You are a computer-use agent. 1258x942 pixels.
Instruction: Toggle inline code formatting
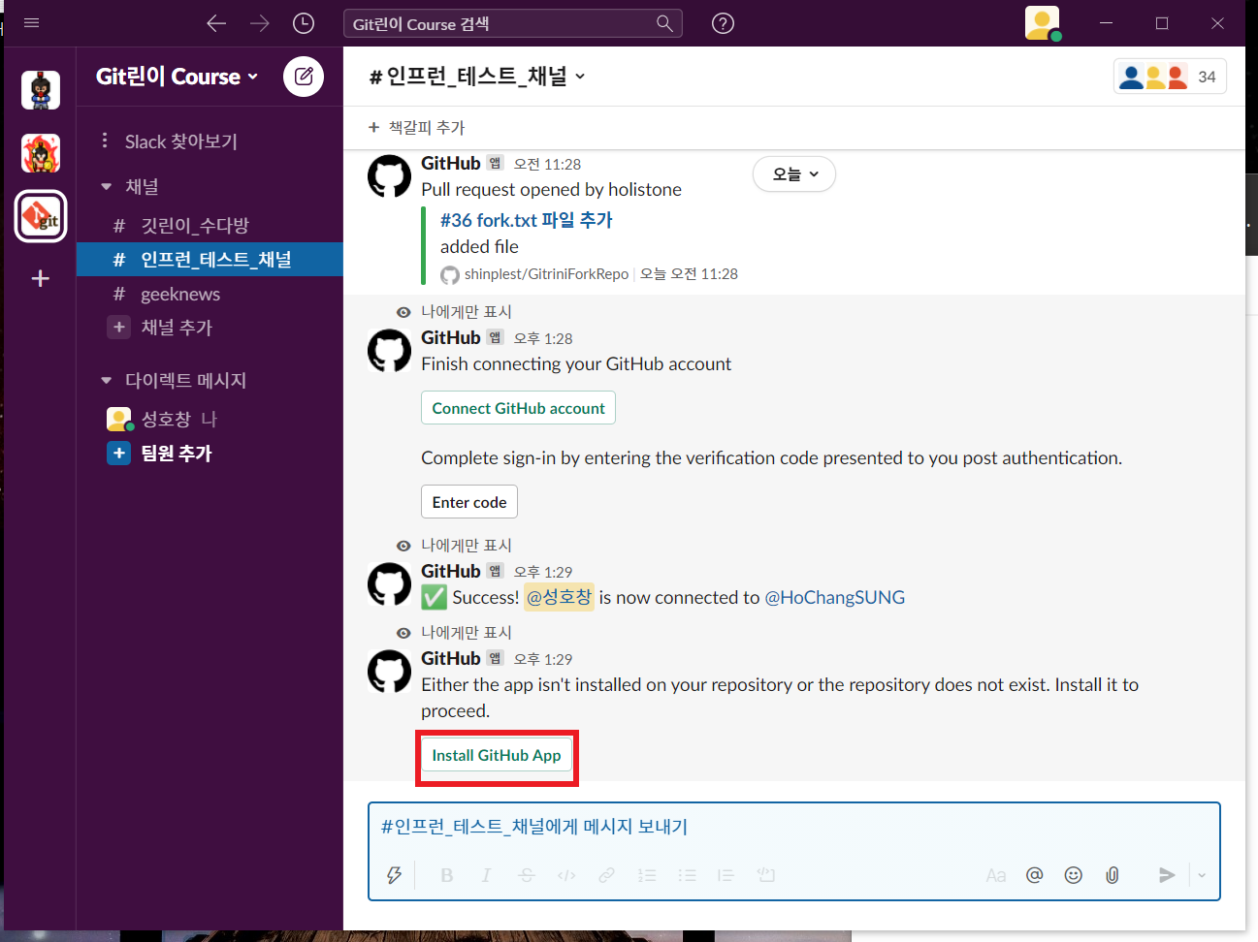566,875
